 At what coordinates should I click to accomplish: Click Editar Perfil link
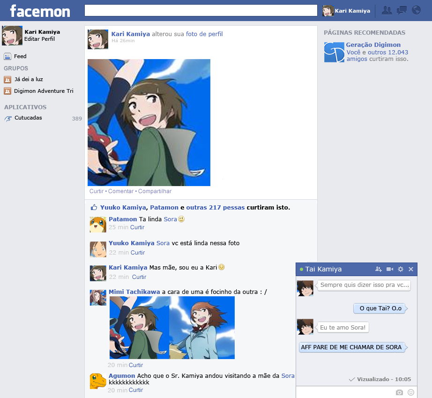39,39
